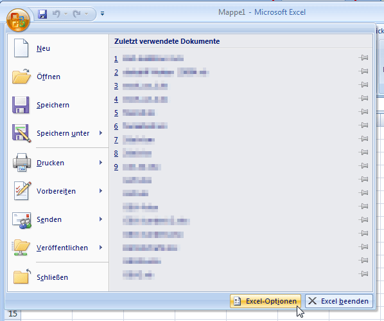The image size is (384, 321).
Task: Pin recent document 5 to the list
Action: [363, 112]
